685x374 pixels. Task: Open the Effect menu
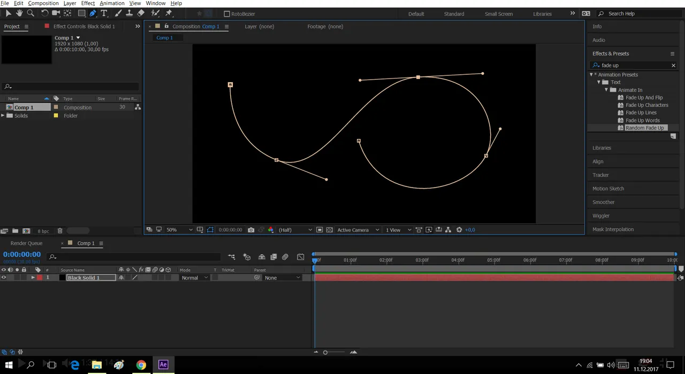88,3
